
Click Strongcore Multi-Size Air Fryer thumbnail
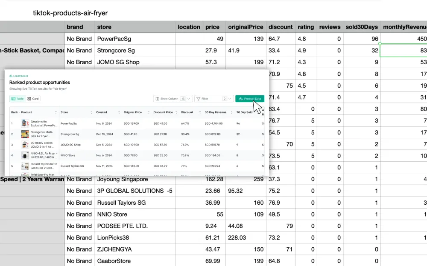click(x=25, y=134)
